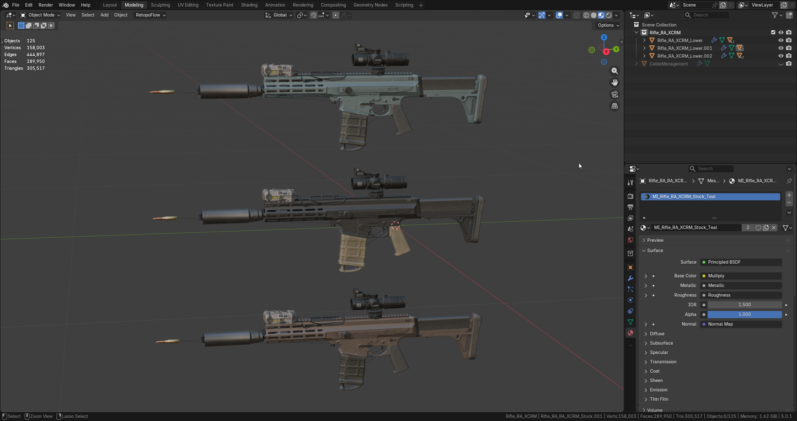Open the Modeling workspace tab
The width and height of the screenshot is (797, 421).
click(133, 5)
